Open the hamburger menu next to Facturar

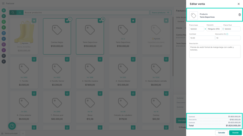(x=3, y=4)
